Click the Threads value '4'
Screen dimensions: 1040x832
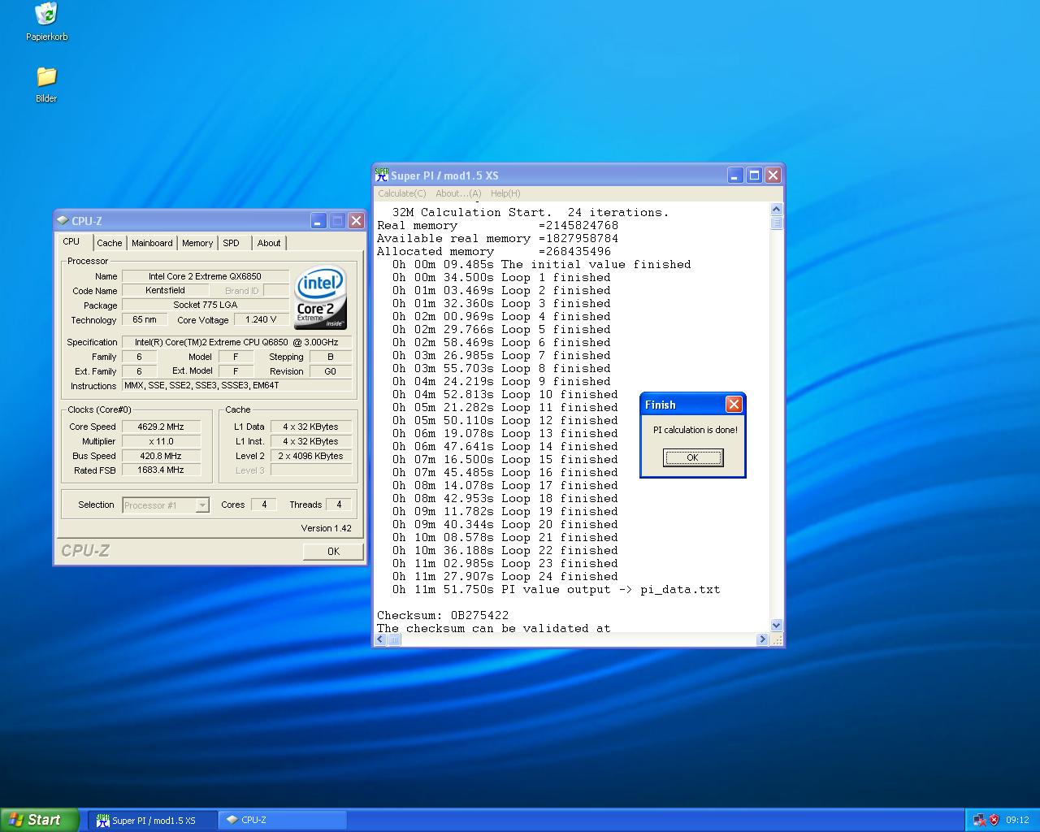click(339, 505)
